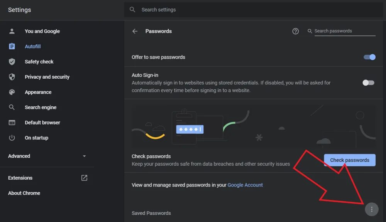Viewport: 386px width, 222px height.
Task: Click the Check passwords button
Action: point(350,160)
